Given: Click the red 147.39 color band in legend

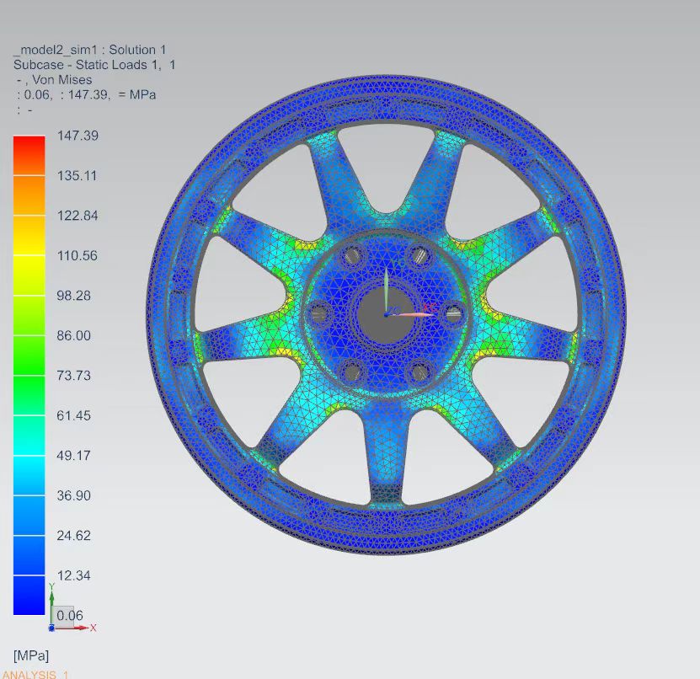Looking at the screenshot, I should click(x=29, y=155).
